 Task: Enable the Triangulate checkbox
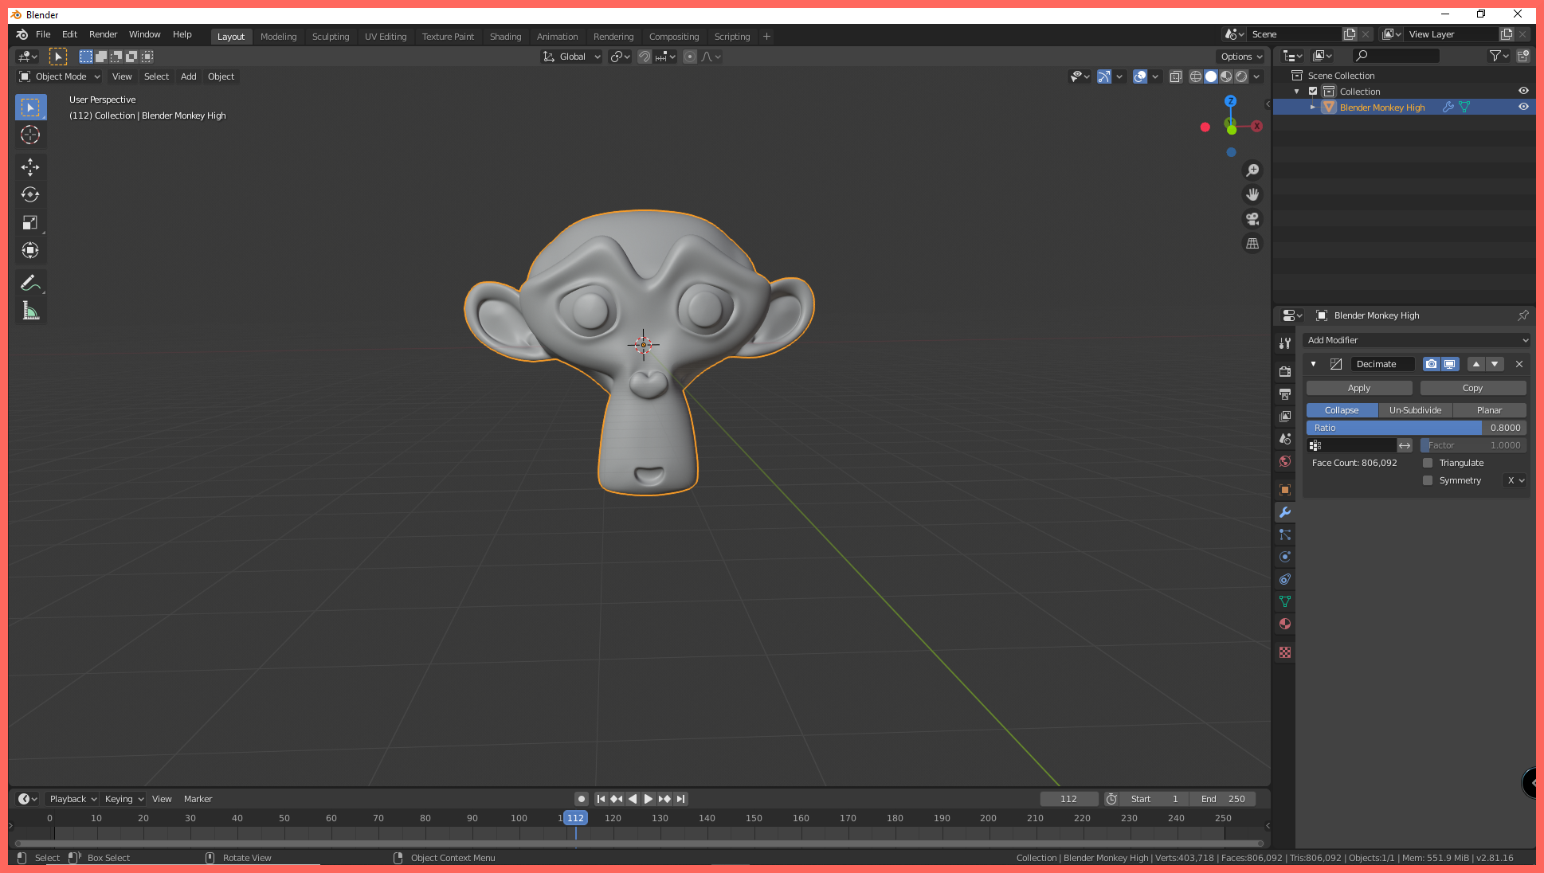(1428, 463)
